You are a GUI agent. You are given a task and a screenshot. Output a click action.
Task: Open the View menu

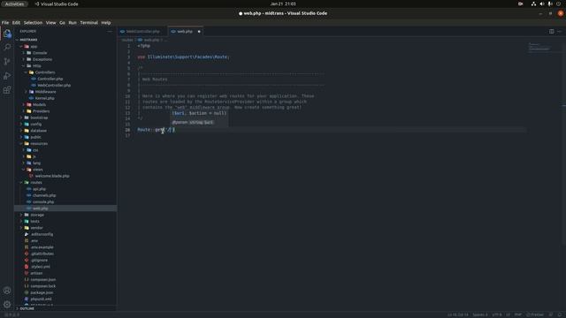(51, 23)
